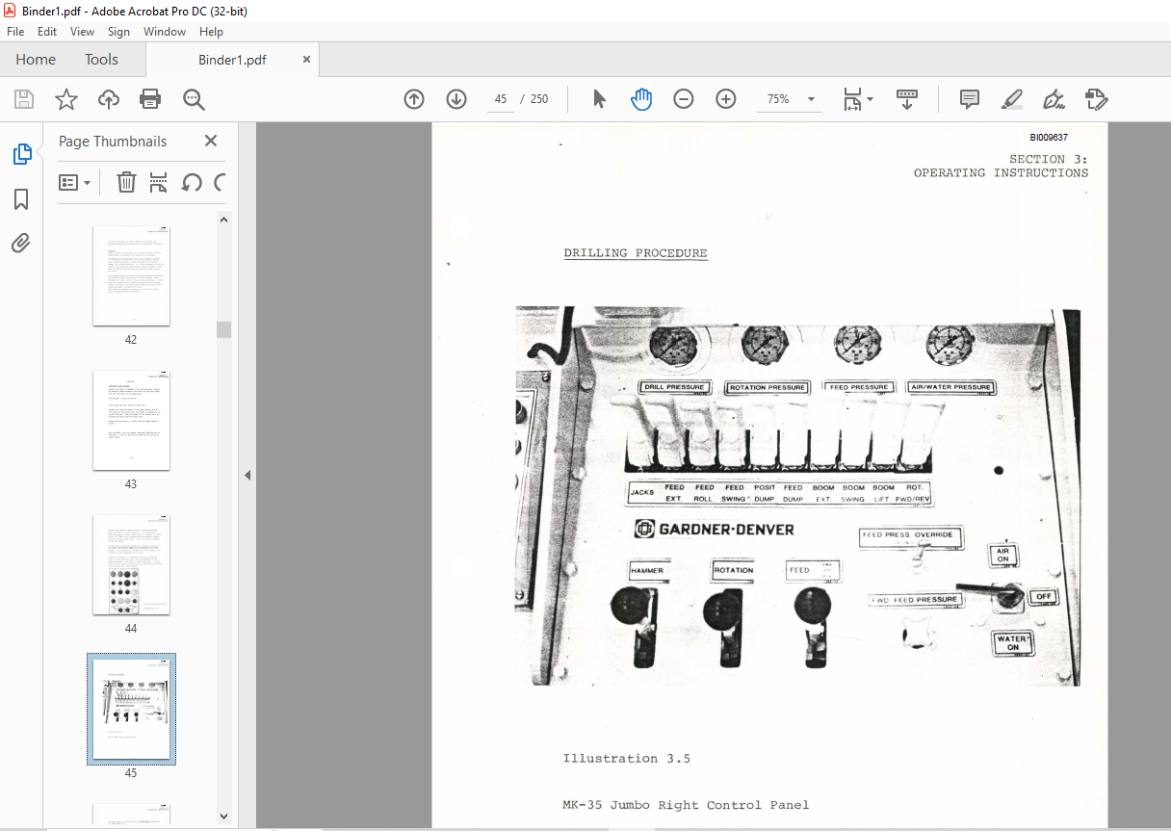Open the File menu
The width and height of the screenshot is (1171, 831).
[15, 32]
